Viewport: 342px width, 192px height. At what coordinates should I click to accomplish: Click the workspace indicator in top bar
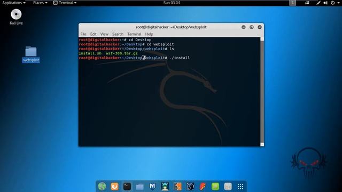(x=292, y=3)
